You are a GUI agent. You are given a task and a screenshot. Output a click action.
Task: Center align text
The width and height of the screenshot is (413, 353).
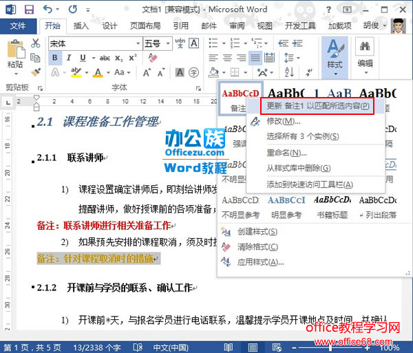pyautogui.click(x=227, y=58)
